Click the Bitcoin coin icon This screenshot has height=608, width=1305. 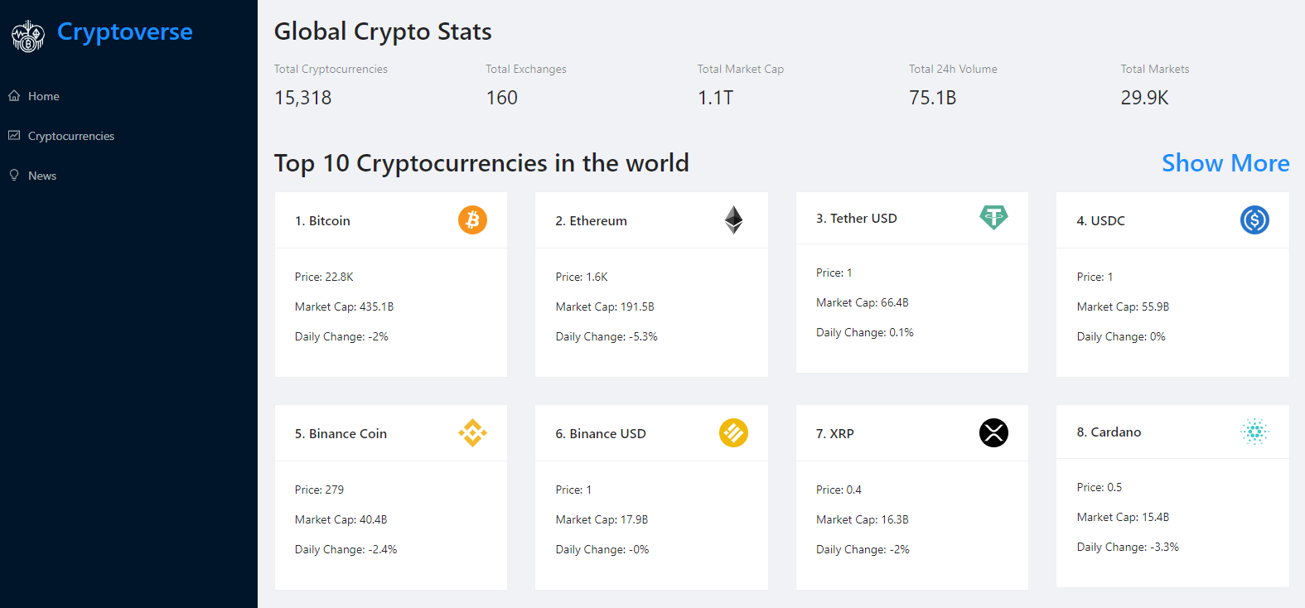472,220
